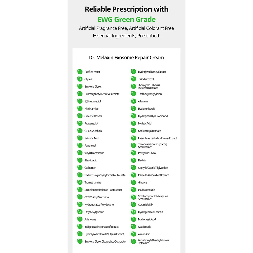The image size is (253, 253).
Task: Click the 1-2 badge beside Hydrogenated Lecithin
Action: (133, 212)
